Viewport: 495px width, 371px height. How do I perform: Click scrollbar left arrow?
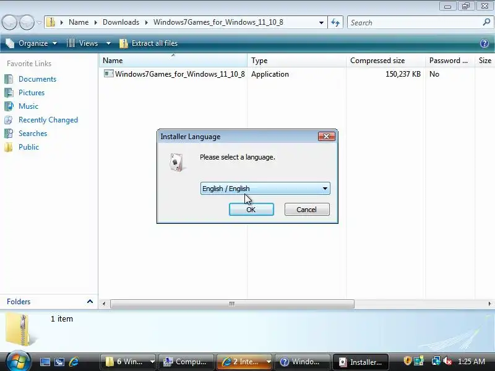click(x=104, y=304)
